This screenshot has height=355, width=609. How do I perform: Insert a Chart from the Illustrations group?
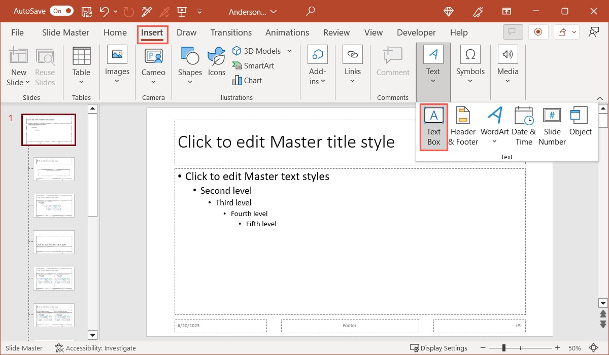point(247,80)
